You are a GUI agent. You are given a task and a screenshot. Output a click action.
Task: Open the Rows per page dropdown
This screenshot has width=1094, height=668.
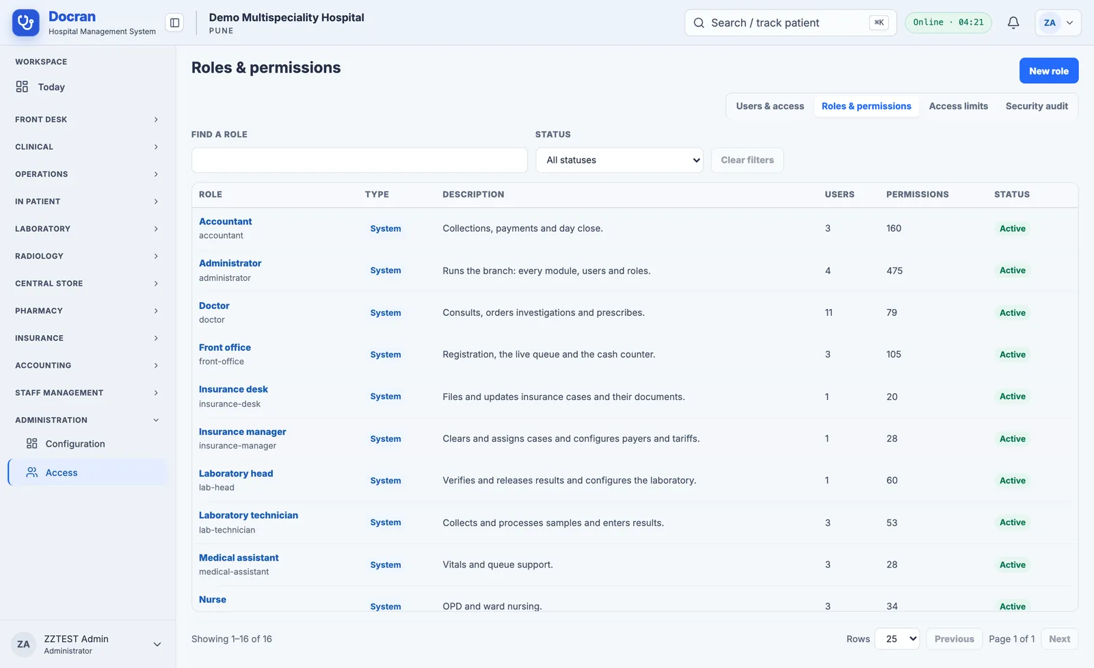click(897, 639)
